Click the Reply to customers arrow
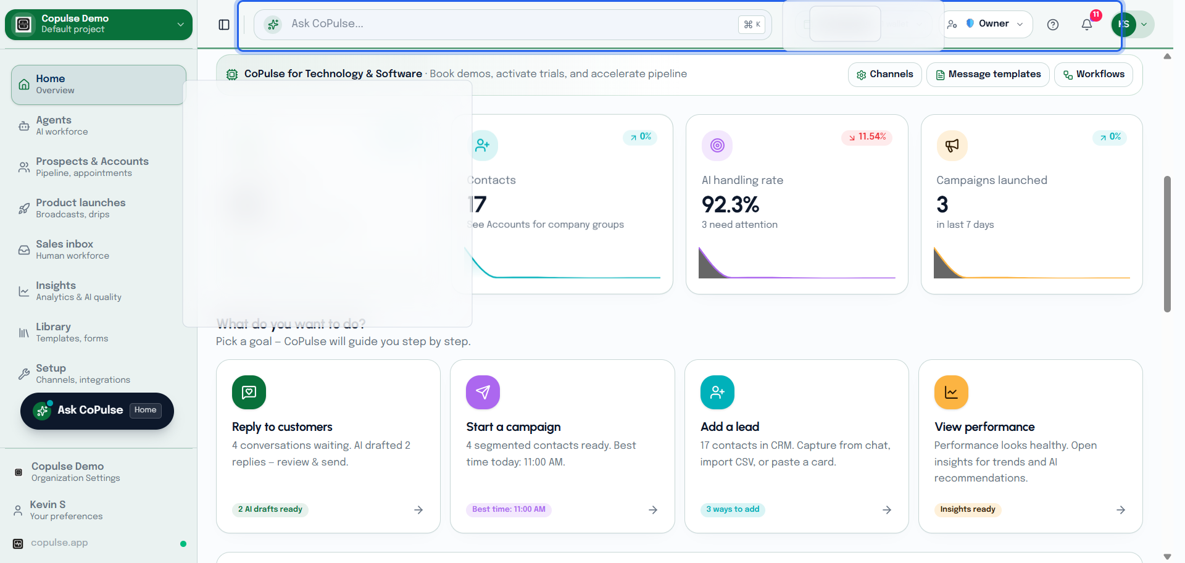 (418, 510)
